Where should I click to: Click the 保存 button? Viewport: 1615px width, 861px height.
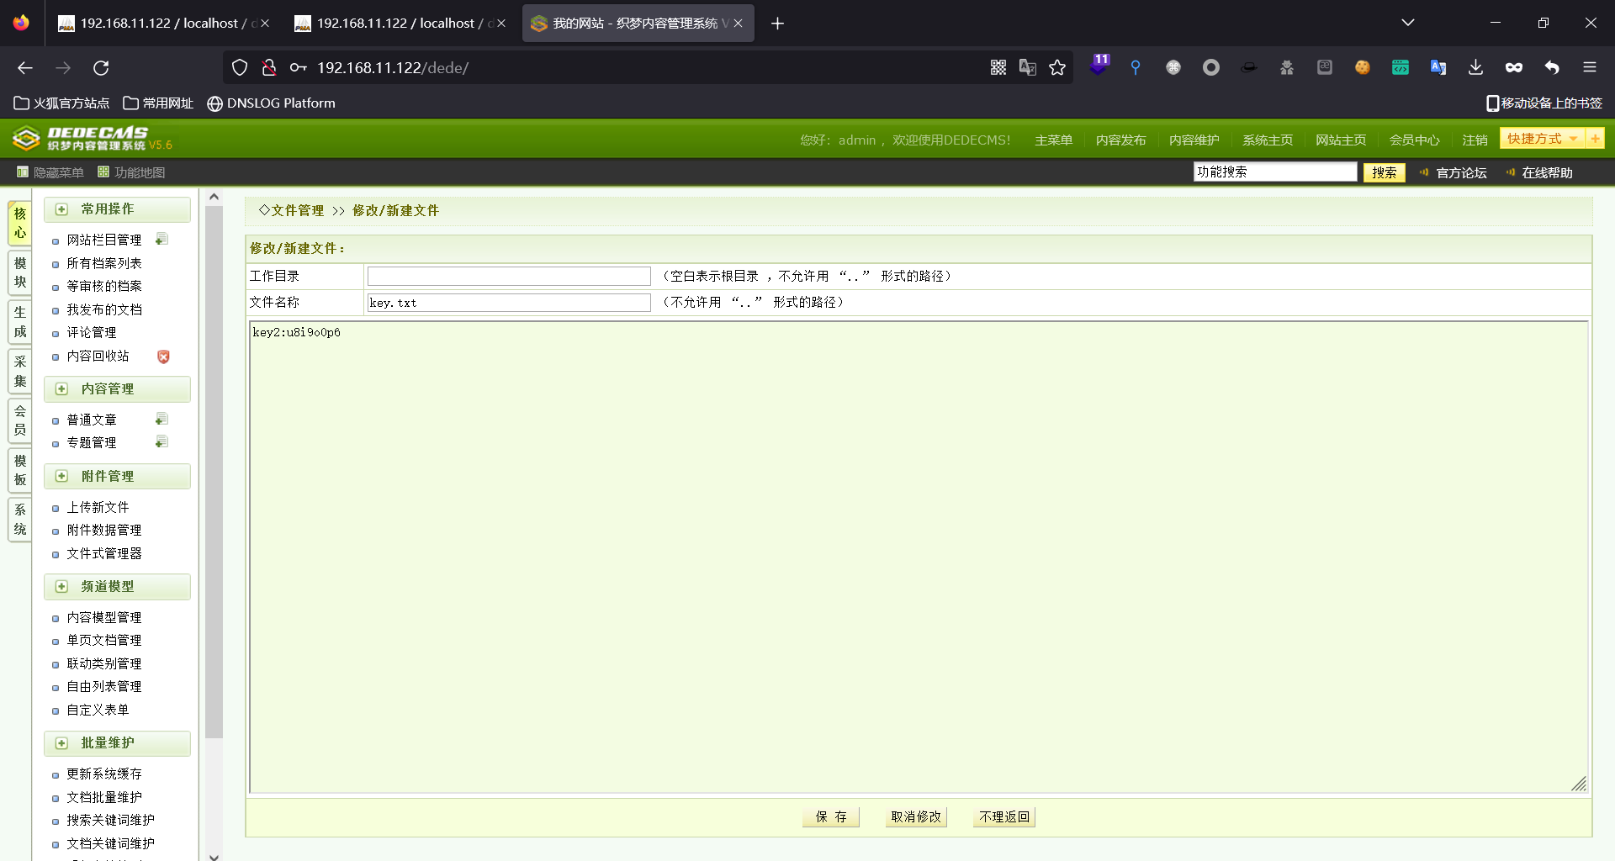tap(831, 816)
